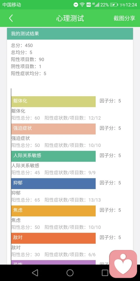Viewport: 140px width, 281px height.
Task: Tap the Android home circle button
Action: (70, 273)
